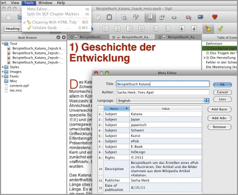Increase indent toolbar icon
Screen dimensions: 238x195
point(194,29)
